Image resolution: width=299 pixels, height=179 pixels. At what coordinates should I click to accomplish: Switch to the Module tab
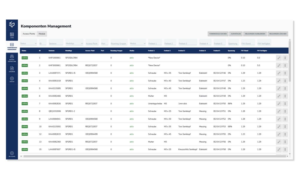click(x=42, y=34)
